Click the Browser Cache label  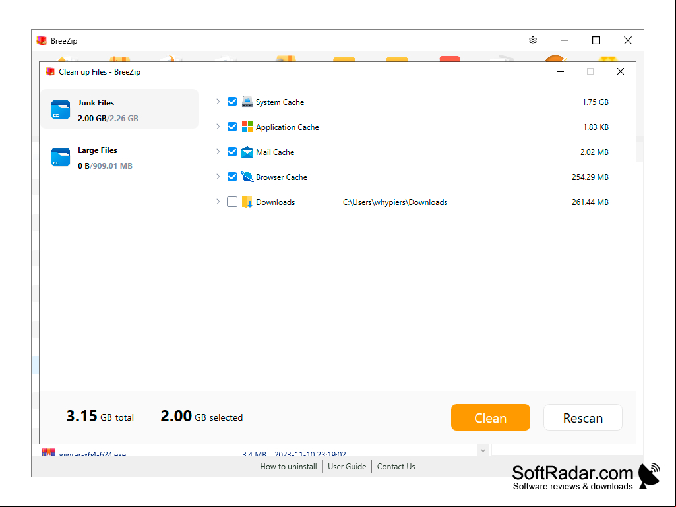(x=281, y=177)
